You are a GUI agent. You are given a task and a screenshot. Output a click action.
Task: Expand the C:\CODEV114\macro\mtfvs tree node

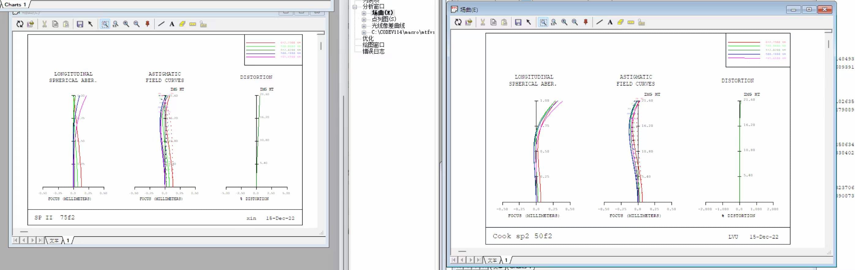364,32
